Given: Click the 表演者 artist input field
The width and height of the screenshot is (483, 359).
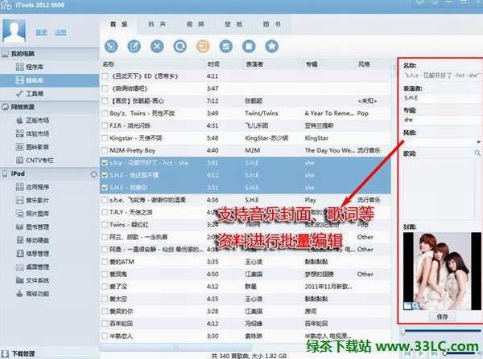Looking at the screenshot, I should point(440,96).
